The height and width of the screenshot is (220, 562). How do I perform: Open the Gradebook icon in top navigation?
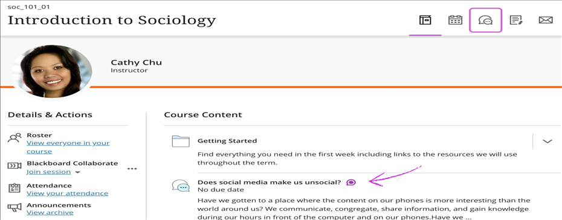(x=515, y=20)
